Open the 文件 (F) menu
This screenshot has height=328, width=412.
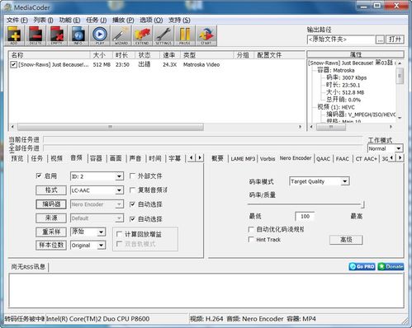click(x=17, y=20)
